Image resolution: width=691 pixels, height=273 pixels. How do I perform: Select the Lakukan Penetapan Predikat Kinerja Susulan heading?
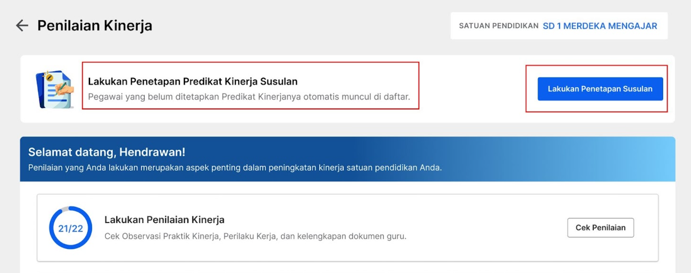coord(192,81)
